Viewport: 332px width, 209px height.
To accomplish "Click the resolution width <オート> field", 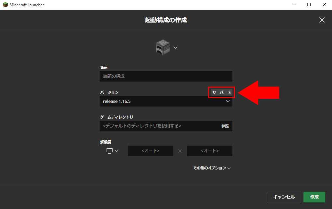I will coord(150,151).
